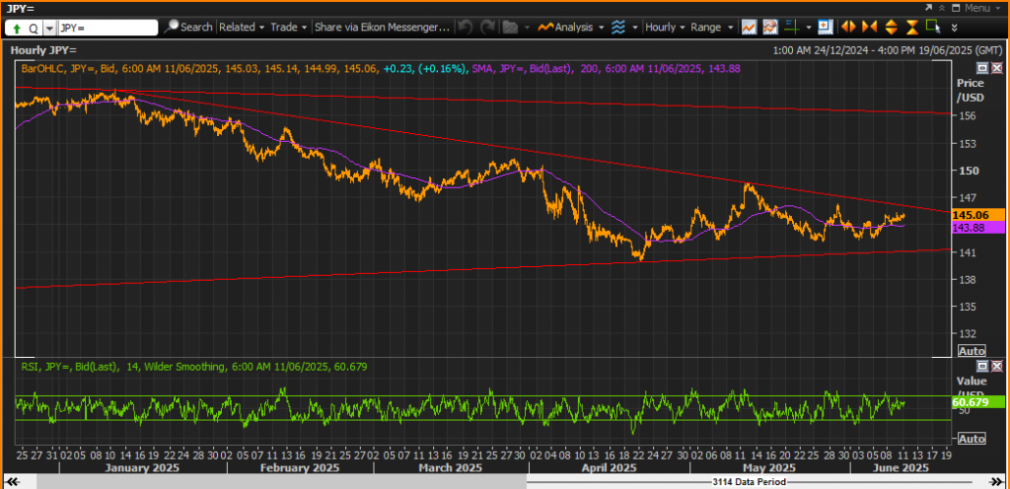Screen dimensions: 1010x489
Task: Click the horizontal expand arrows icon
Action: click(x=848, y=27)
